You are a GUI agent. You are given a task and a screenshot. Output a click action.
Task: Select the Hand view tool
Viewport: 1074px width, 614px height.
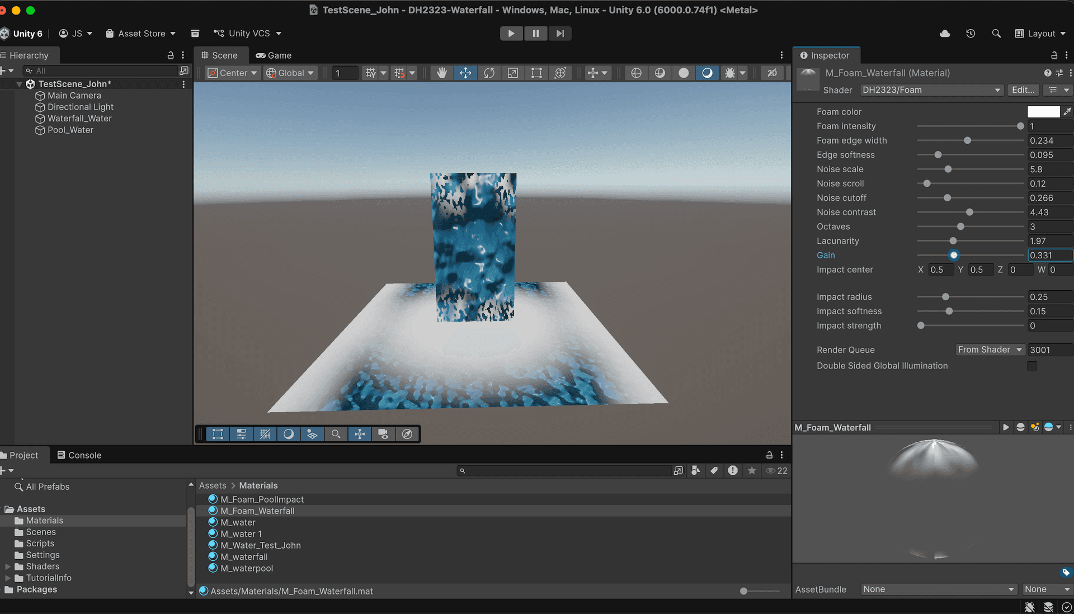pos(442,73)
